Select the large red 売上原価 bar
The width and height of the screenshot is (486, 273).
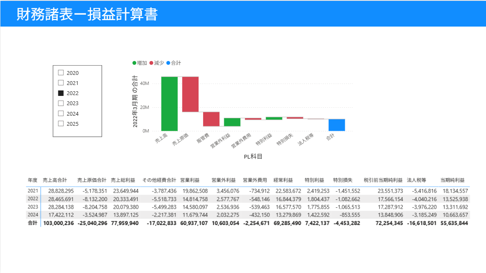point(190,94)
